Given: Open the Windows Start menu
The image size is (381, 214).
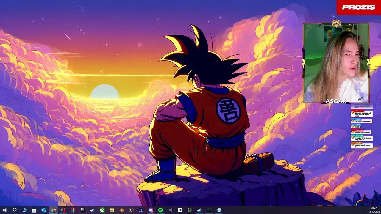Looking at the screenshot, I should [x=4, y=210].
